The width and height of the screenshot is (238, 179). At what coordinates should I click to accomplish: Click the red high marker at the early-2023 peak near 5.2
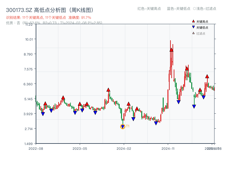pos(63,98)
